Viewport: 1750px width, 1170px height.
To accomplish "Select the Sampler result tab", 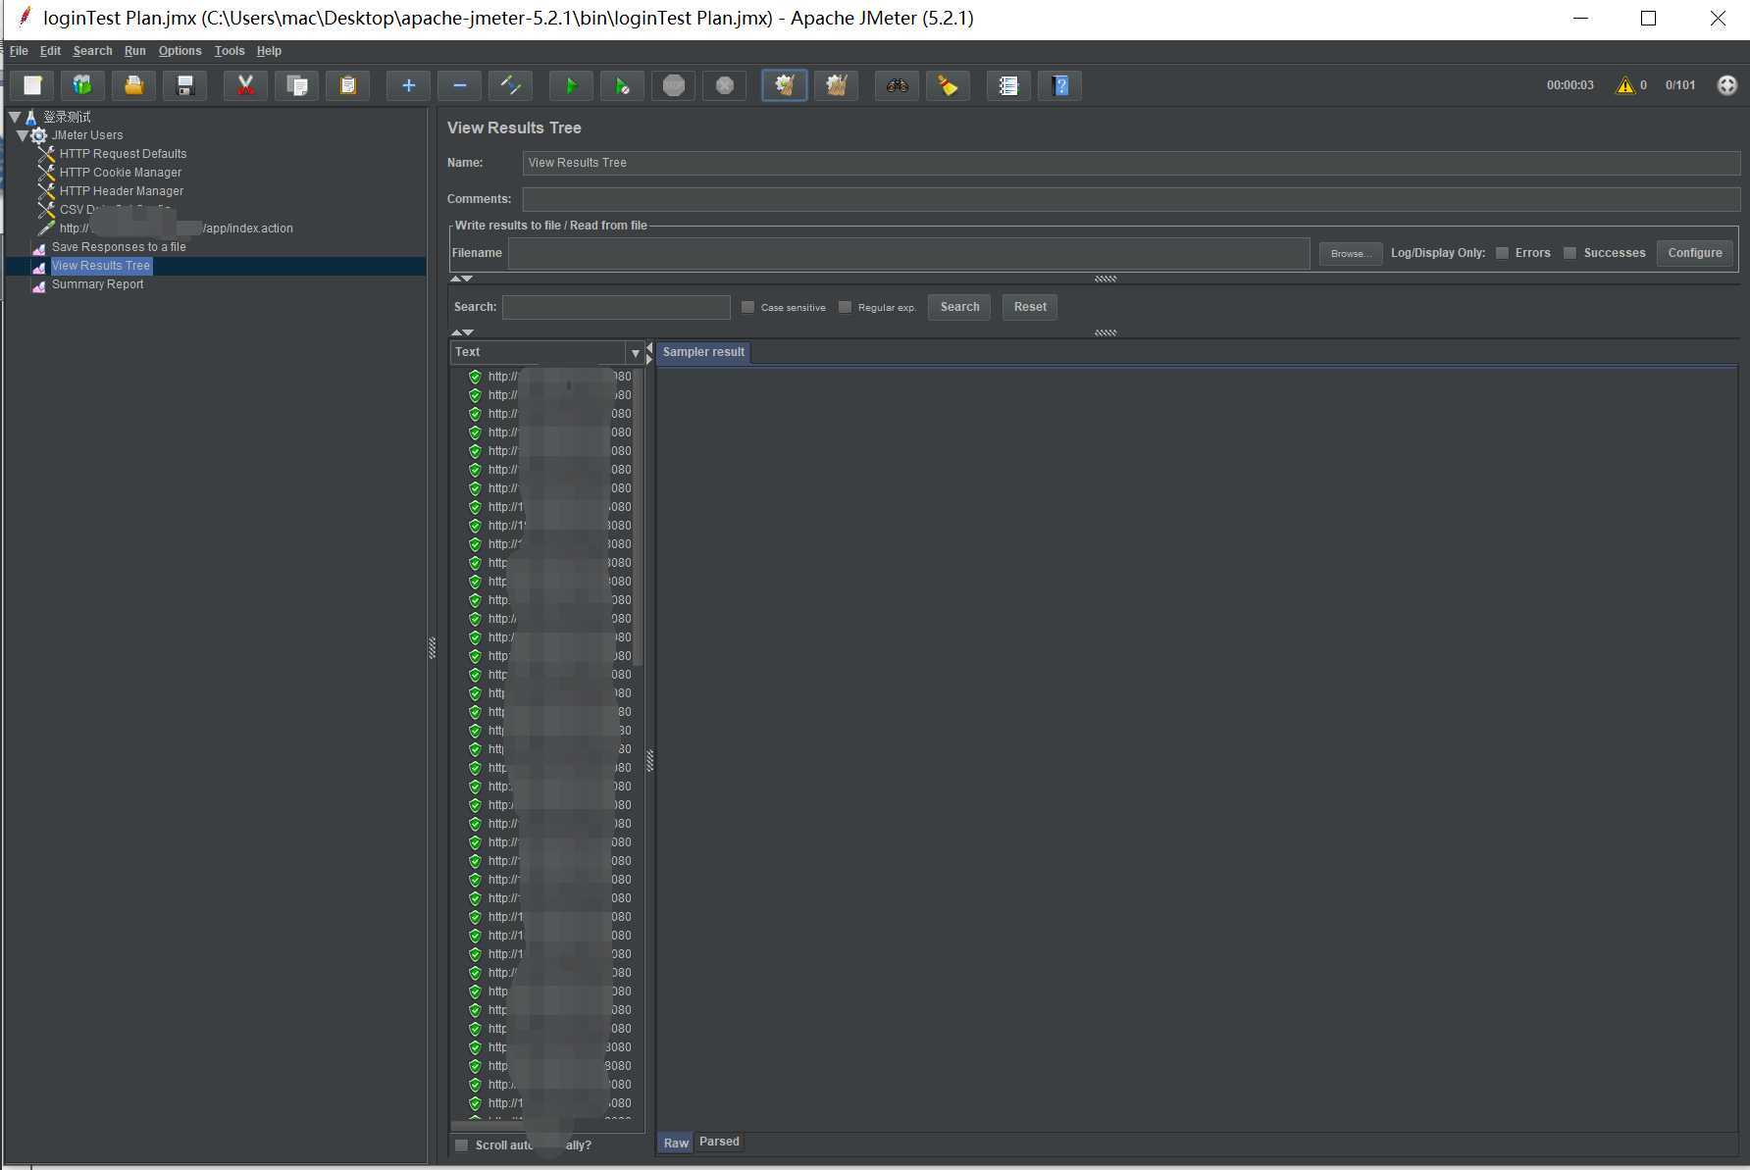I will (x=703, y=352).
